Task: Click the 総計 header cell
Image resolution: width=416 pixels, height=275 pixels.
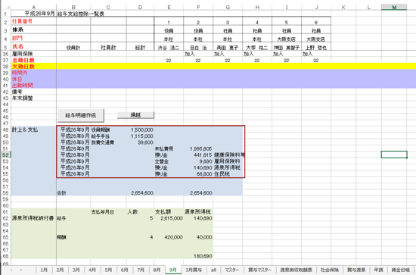Action: (x=140, y=47)
